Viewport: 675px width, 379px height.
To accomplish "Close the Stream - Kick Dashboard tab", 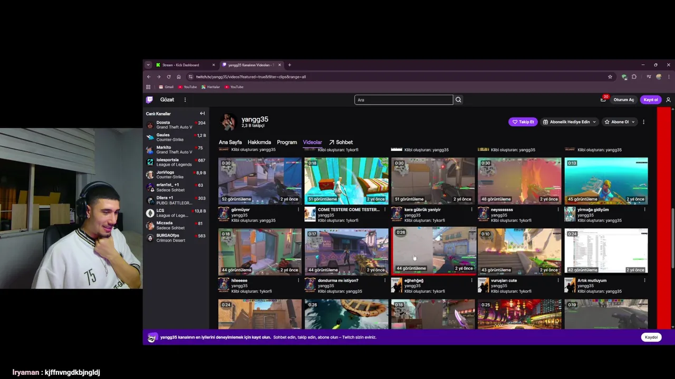I will coord(214,65).
